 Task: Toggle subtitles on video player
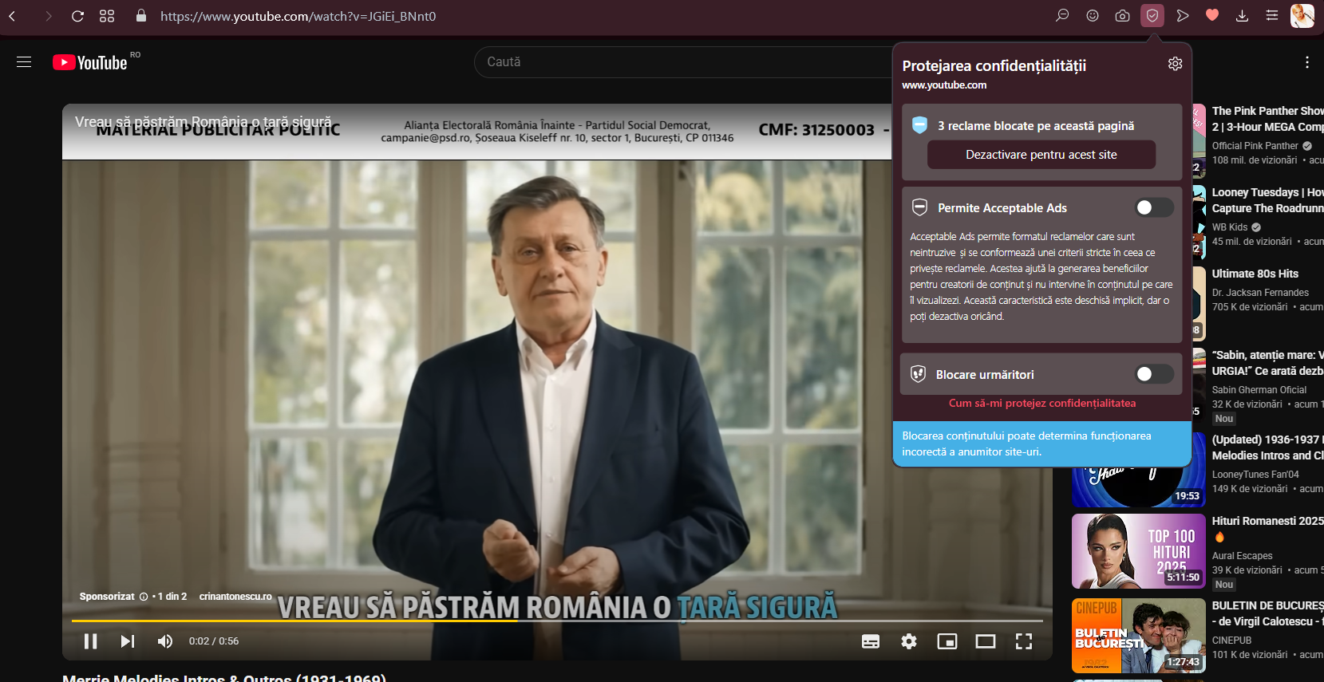coord(871,641)
